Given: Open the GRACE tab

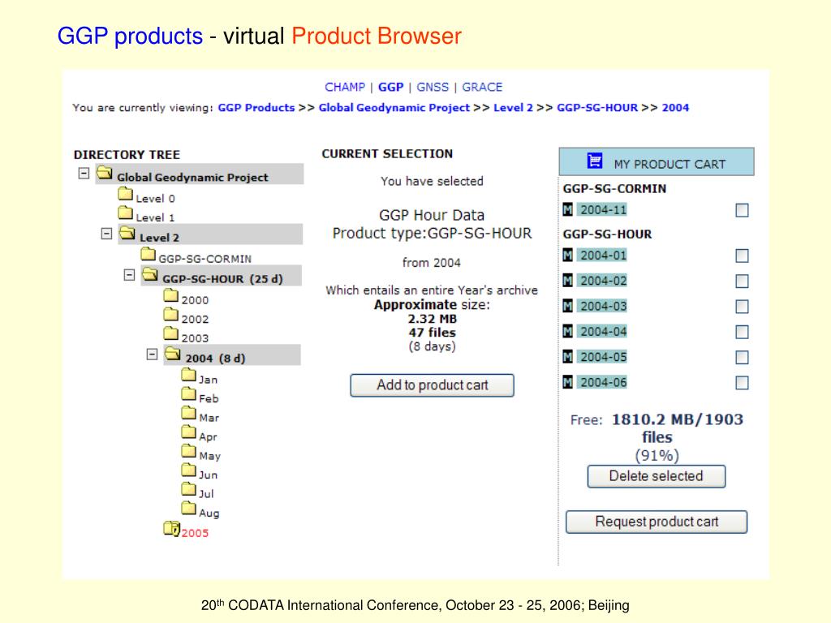Looking at the screenshot, I should pyautogui.click(x=482, y=87).
